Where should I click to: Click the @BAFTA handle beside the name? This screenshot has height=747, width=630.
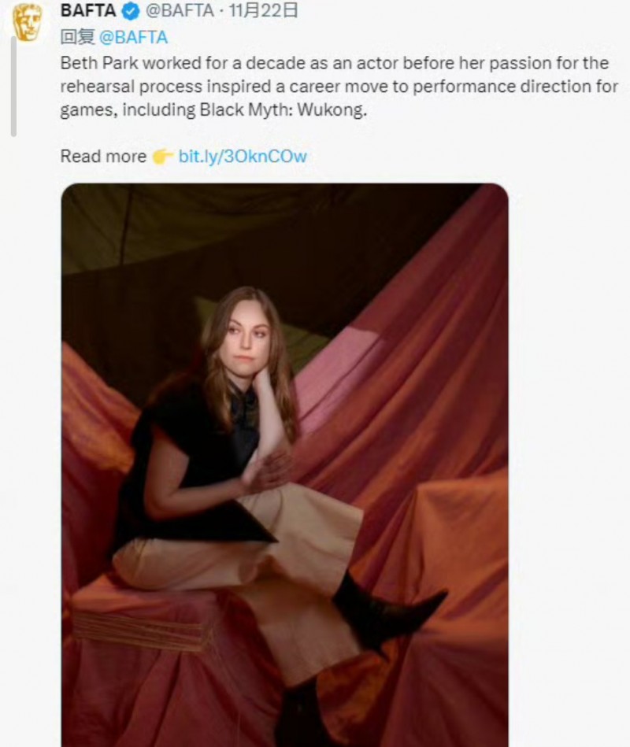click(180, 10)
